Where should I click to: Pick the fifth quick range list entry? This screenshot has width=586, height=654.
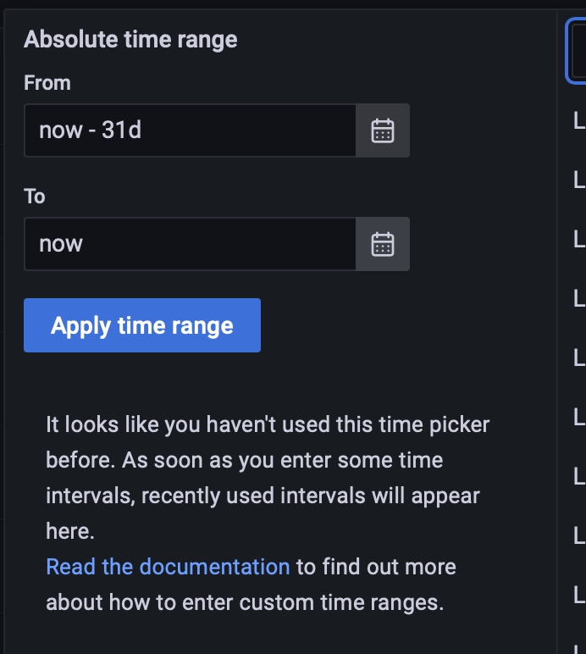click(579, 357)
